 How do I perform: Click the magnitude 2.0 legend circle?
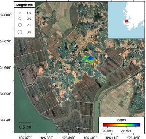pos(20,19)
